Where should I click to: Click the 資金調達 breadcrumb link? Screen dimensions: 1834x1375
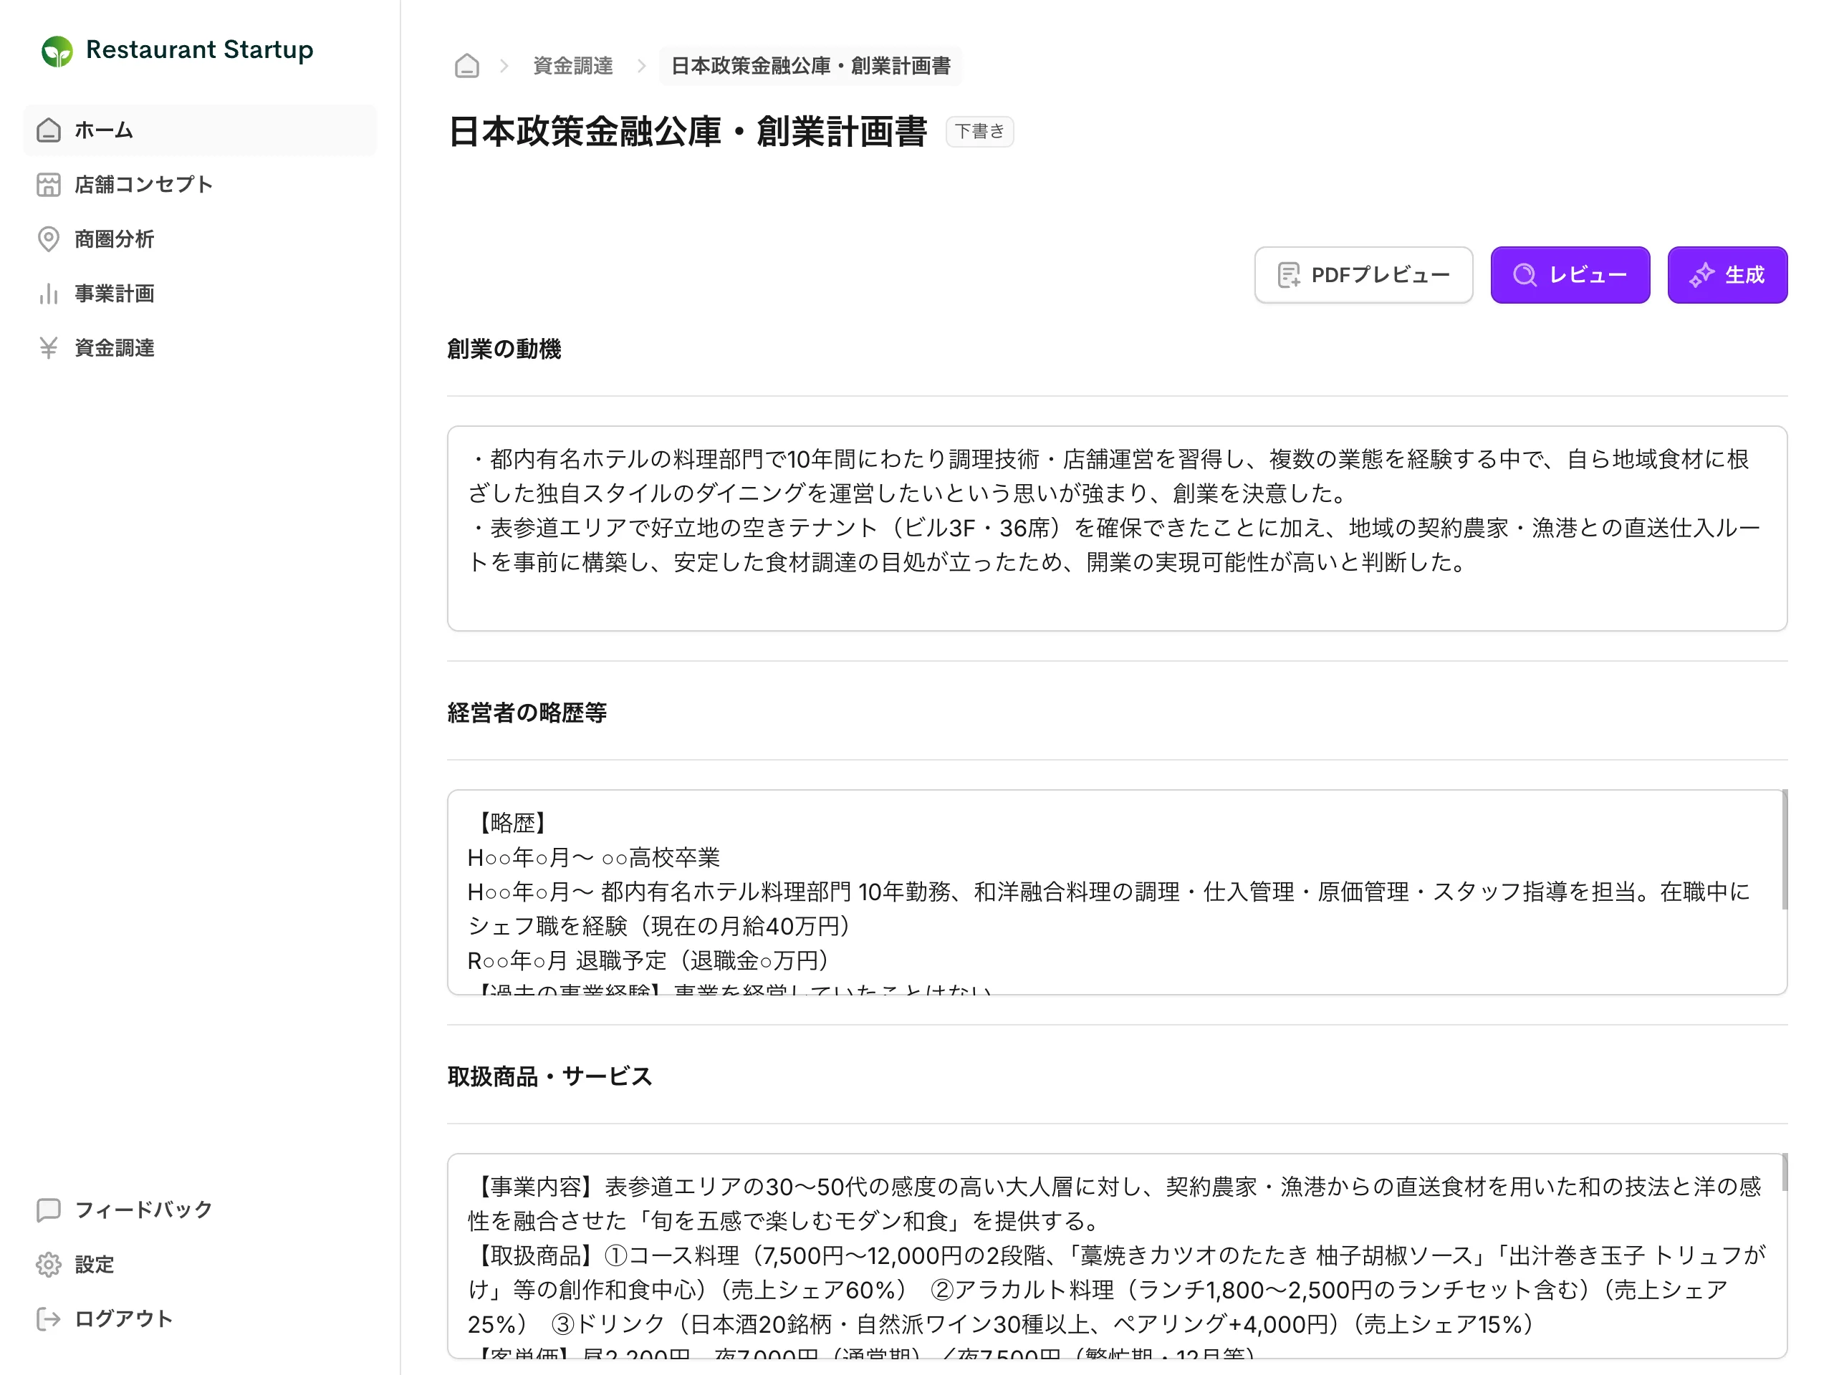[573, 65]
